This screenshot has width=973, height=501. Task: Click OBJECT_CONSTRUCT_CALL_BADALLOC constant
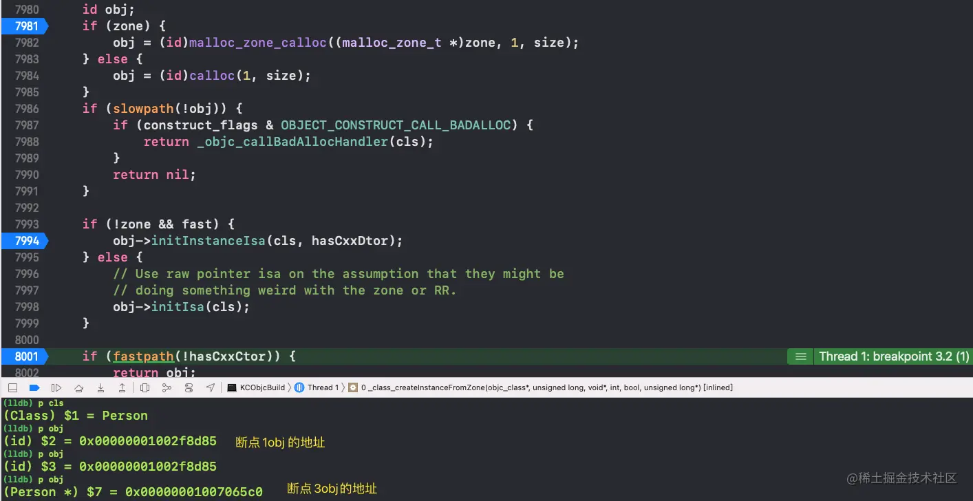[396, 125]
